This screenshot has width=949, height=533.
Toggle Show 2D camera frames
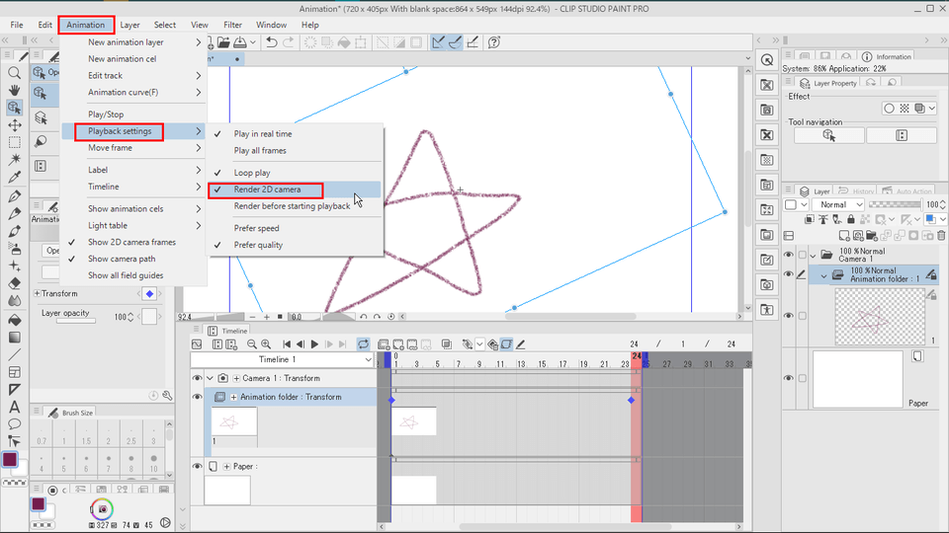pos(134,243)
